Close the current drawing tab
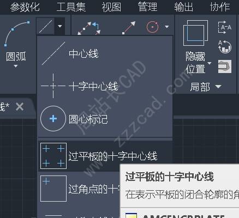This screenshot has height=218, width=239. coord(20,107)
